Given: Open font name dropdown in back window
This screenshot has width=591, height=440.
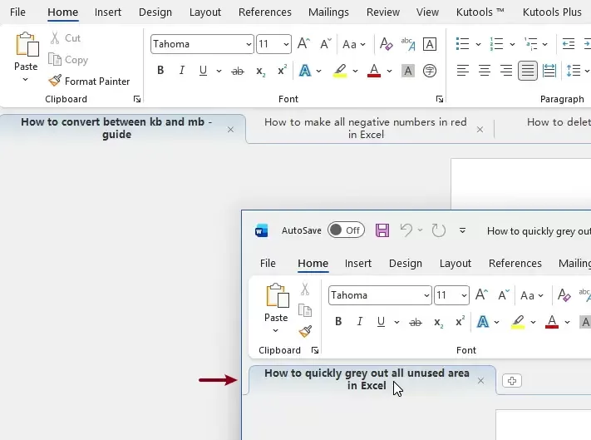Looking at the screenshot, I should 249,44.
